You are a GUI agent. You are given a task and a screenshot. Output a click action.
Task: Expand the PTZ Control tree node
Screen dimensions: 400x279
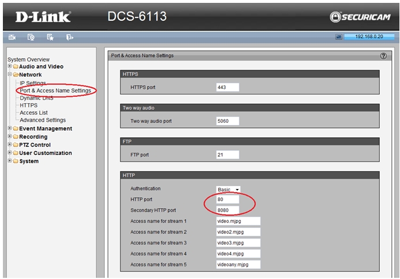coord(10,145)
